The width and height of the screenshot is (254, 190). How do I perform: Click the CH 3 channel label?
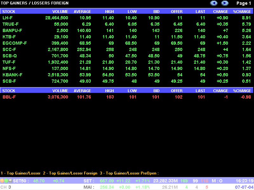pyautogui.click(x=6, y=187)
